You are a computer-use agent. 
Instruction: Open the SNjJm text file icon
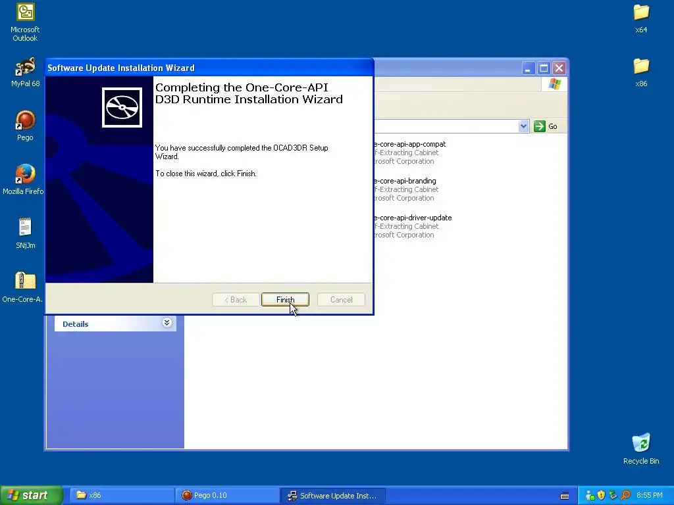pyautogui.click(x=25, y=233)
